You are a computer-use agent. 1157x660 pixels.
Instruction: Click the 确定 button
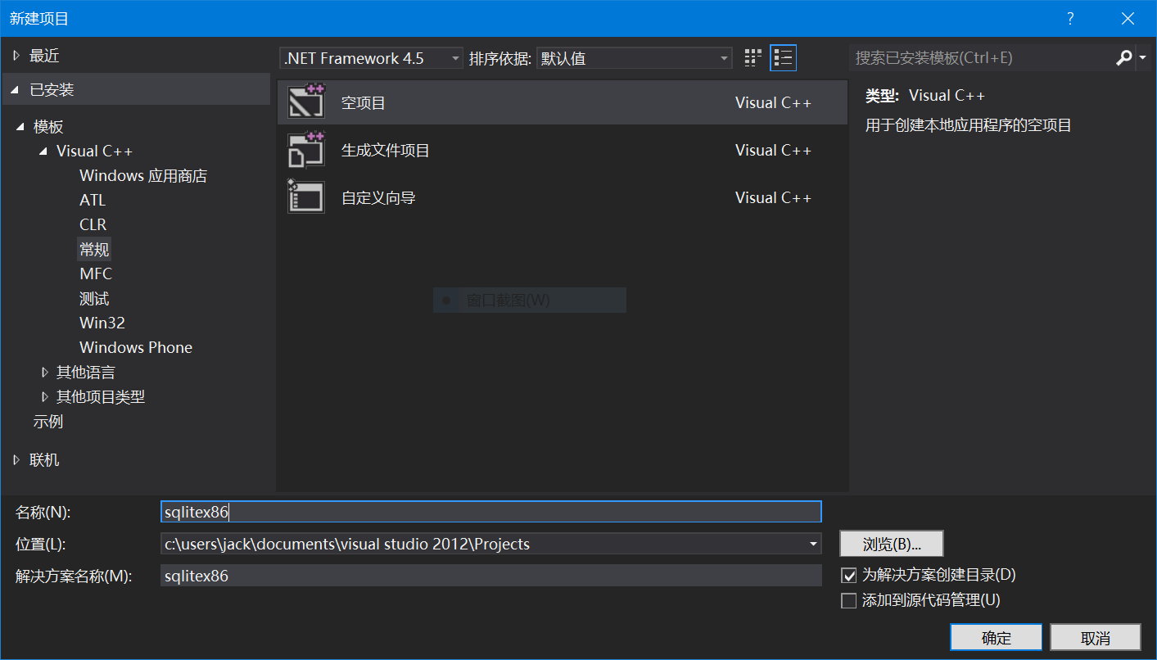996,638
